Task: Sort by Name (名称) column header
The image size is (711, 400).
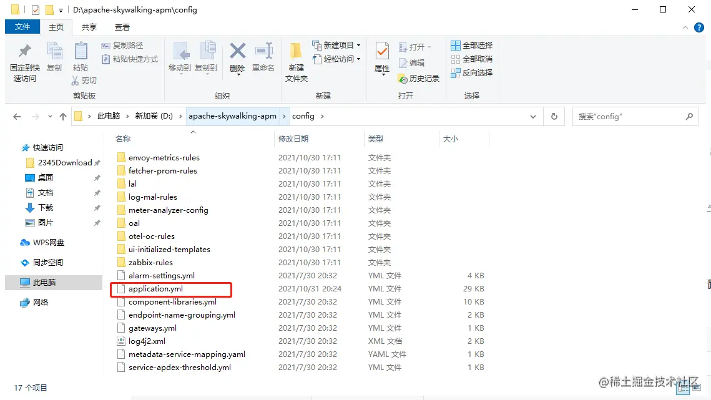Action: coord(123,139)
